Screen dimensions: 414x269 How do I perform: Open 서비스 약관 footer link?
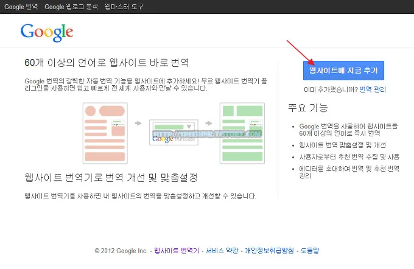[222, 251]
